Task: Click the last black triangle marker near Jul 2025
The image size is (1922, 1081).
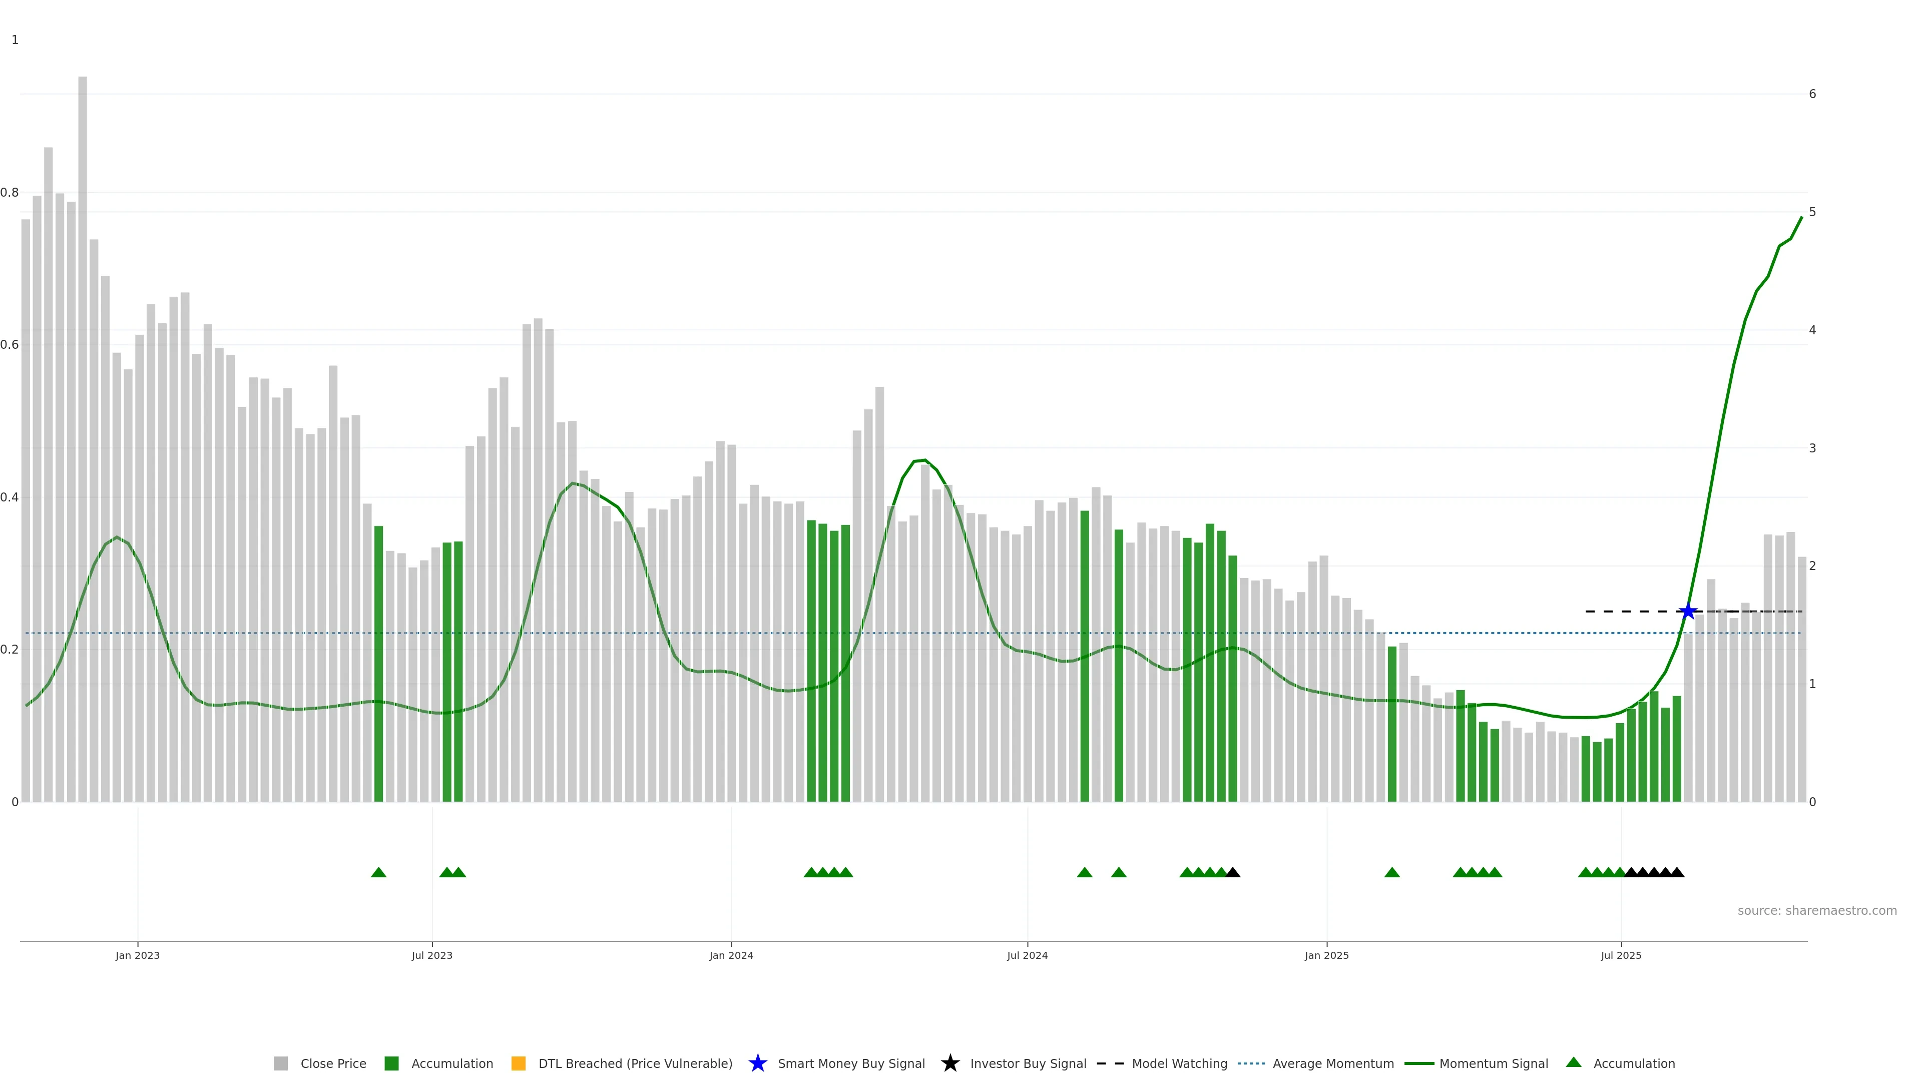Action: tap(1677, 872)
